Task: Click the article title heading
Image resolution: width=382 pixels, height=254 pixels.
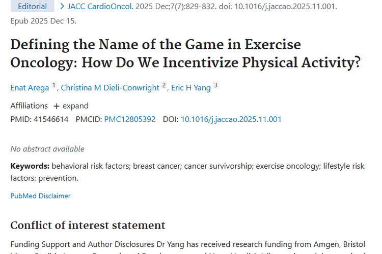Action: [185, 53]
